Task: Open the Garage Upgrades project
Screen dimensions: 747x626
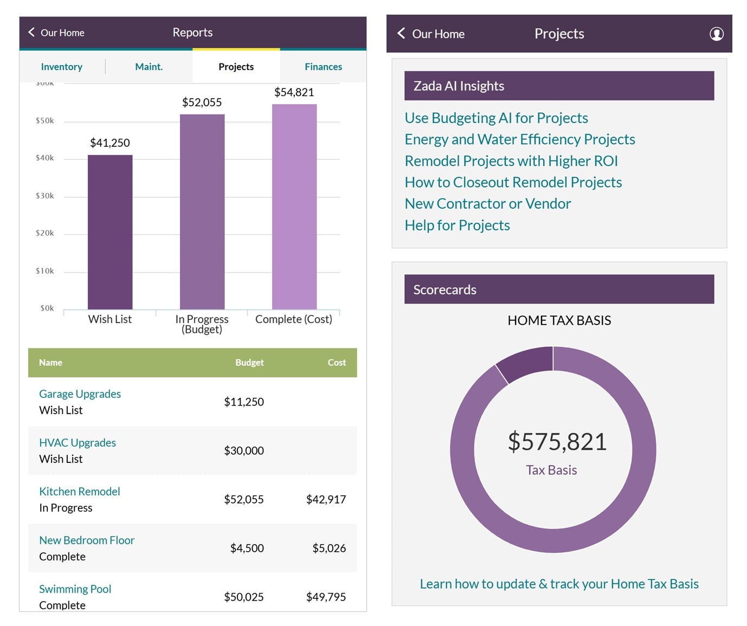Action: click(x=80, y=393)
